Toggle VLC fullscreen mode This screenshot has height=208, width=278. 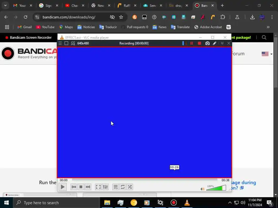tap(98, 187)
